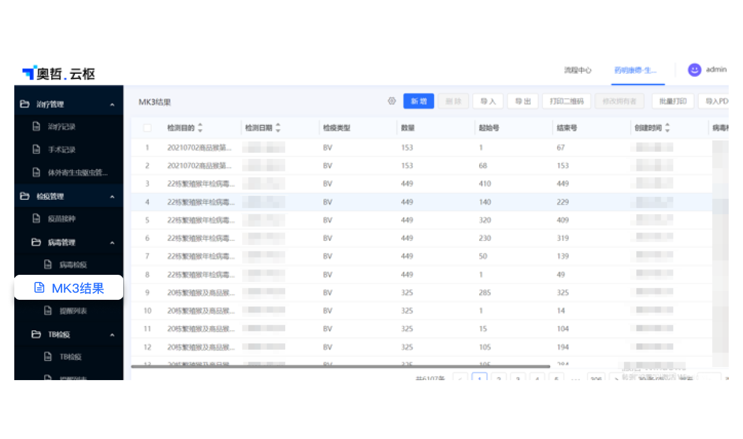
Task: Click the 奥哲.云枢 logo
Action: point(58,74)
